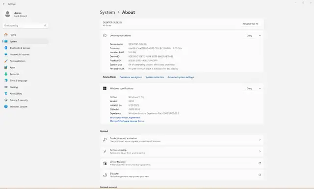Collapse the Windows specifications section
Screen dimensions: 314x189
[x=260, y=88]
